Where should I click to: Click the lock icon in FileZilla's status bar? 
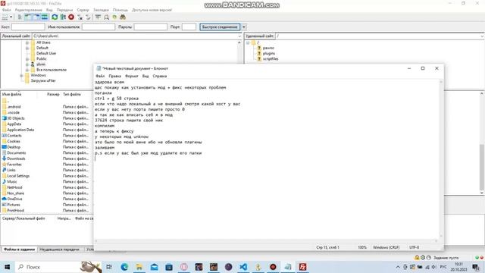click(x=417, y=258)
